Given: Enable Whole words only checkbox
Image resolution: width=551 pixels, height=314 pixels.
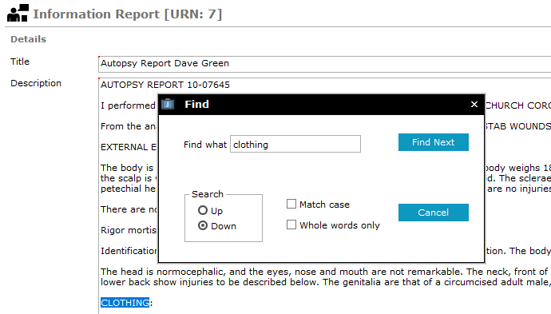Looking at the screenshot, I should pyautogui.click(x=291, y=225).
